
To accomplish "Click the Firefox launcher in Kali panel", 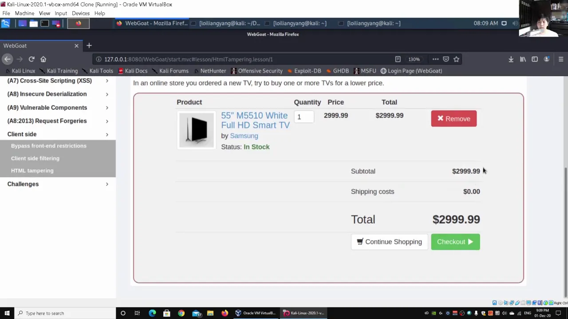I will click(x=78, y=23).
